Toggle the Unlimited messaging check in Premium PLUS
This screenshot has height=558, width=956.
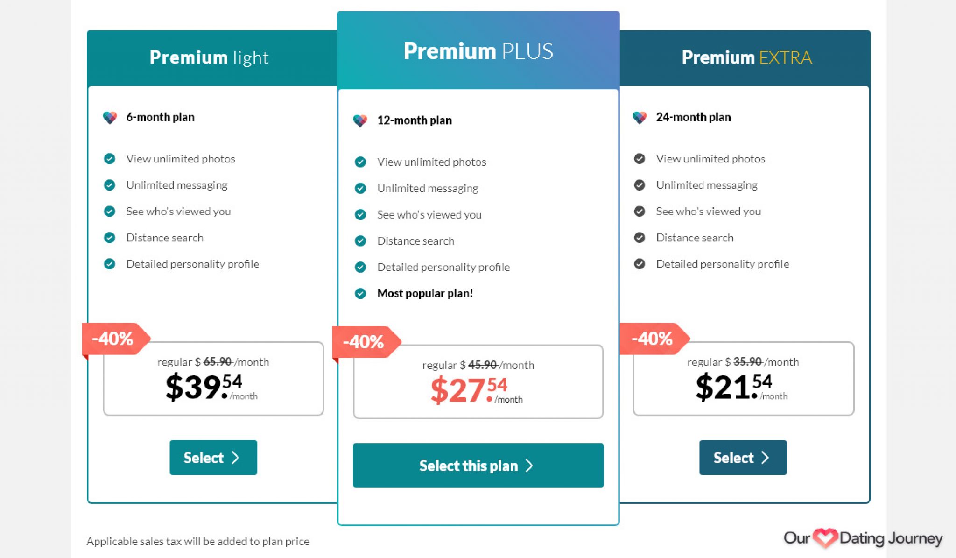[x=360, y=188]
